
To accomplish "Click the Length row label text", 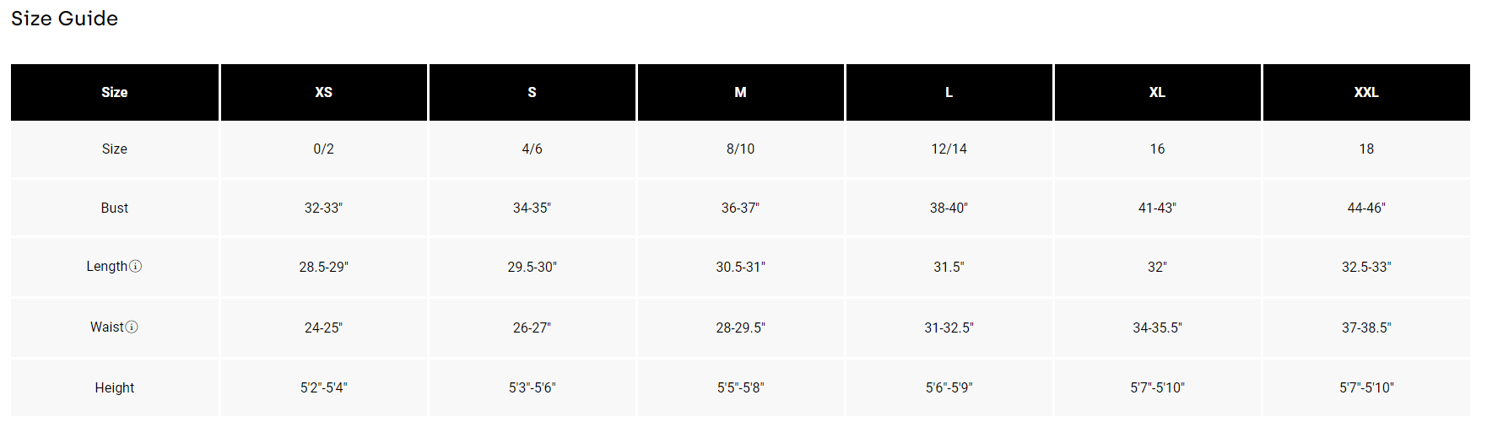I will pos(106,266).
